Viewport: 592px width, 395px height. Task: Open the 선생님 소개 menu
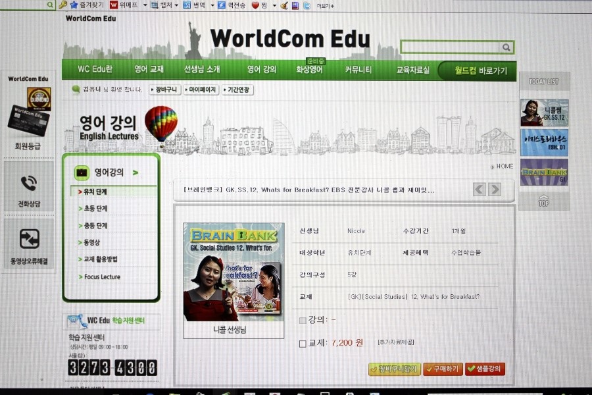pos(202,69)
